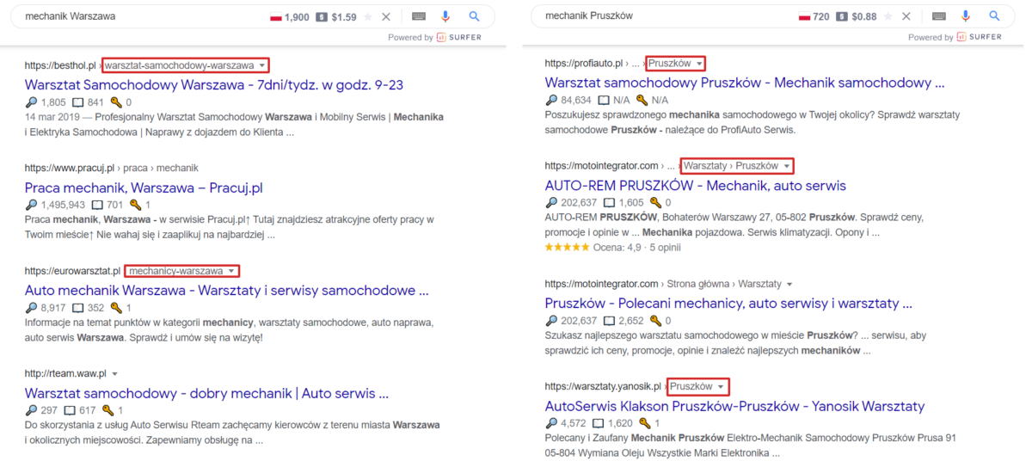Open the Auto mechanik Warszawa eurowarsztat result

227,291
